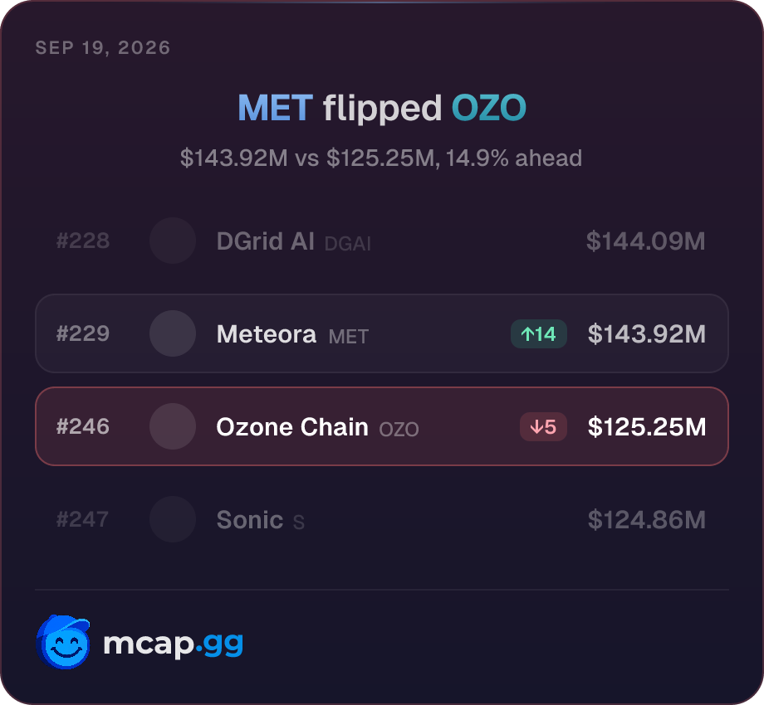Click the 14.9% ahead subtitle text

pyautogui.click(x=514, y=158)
